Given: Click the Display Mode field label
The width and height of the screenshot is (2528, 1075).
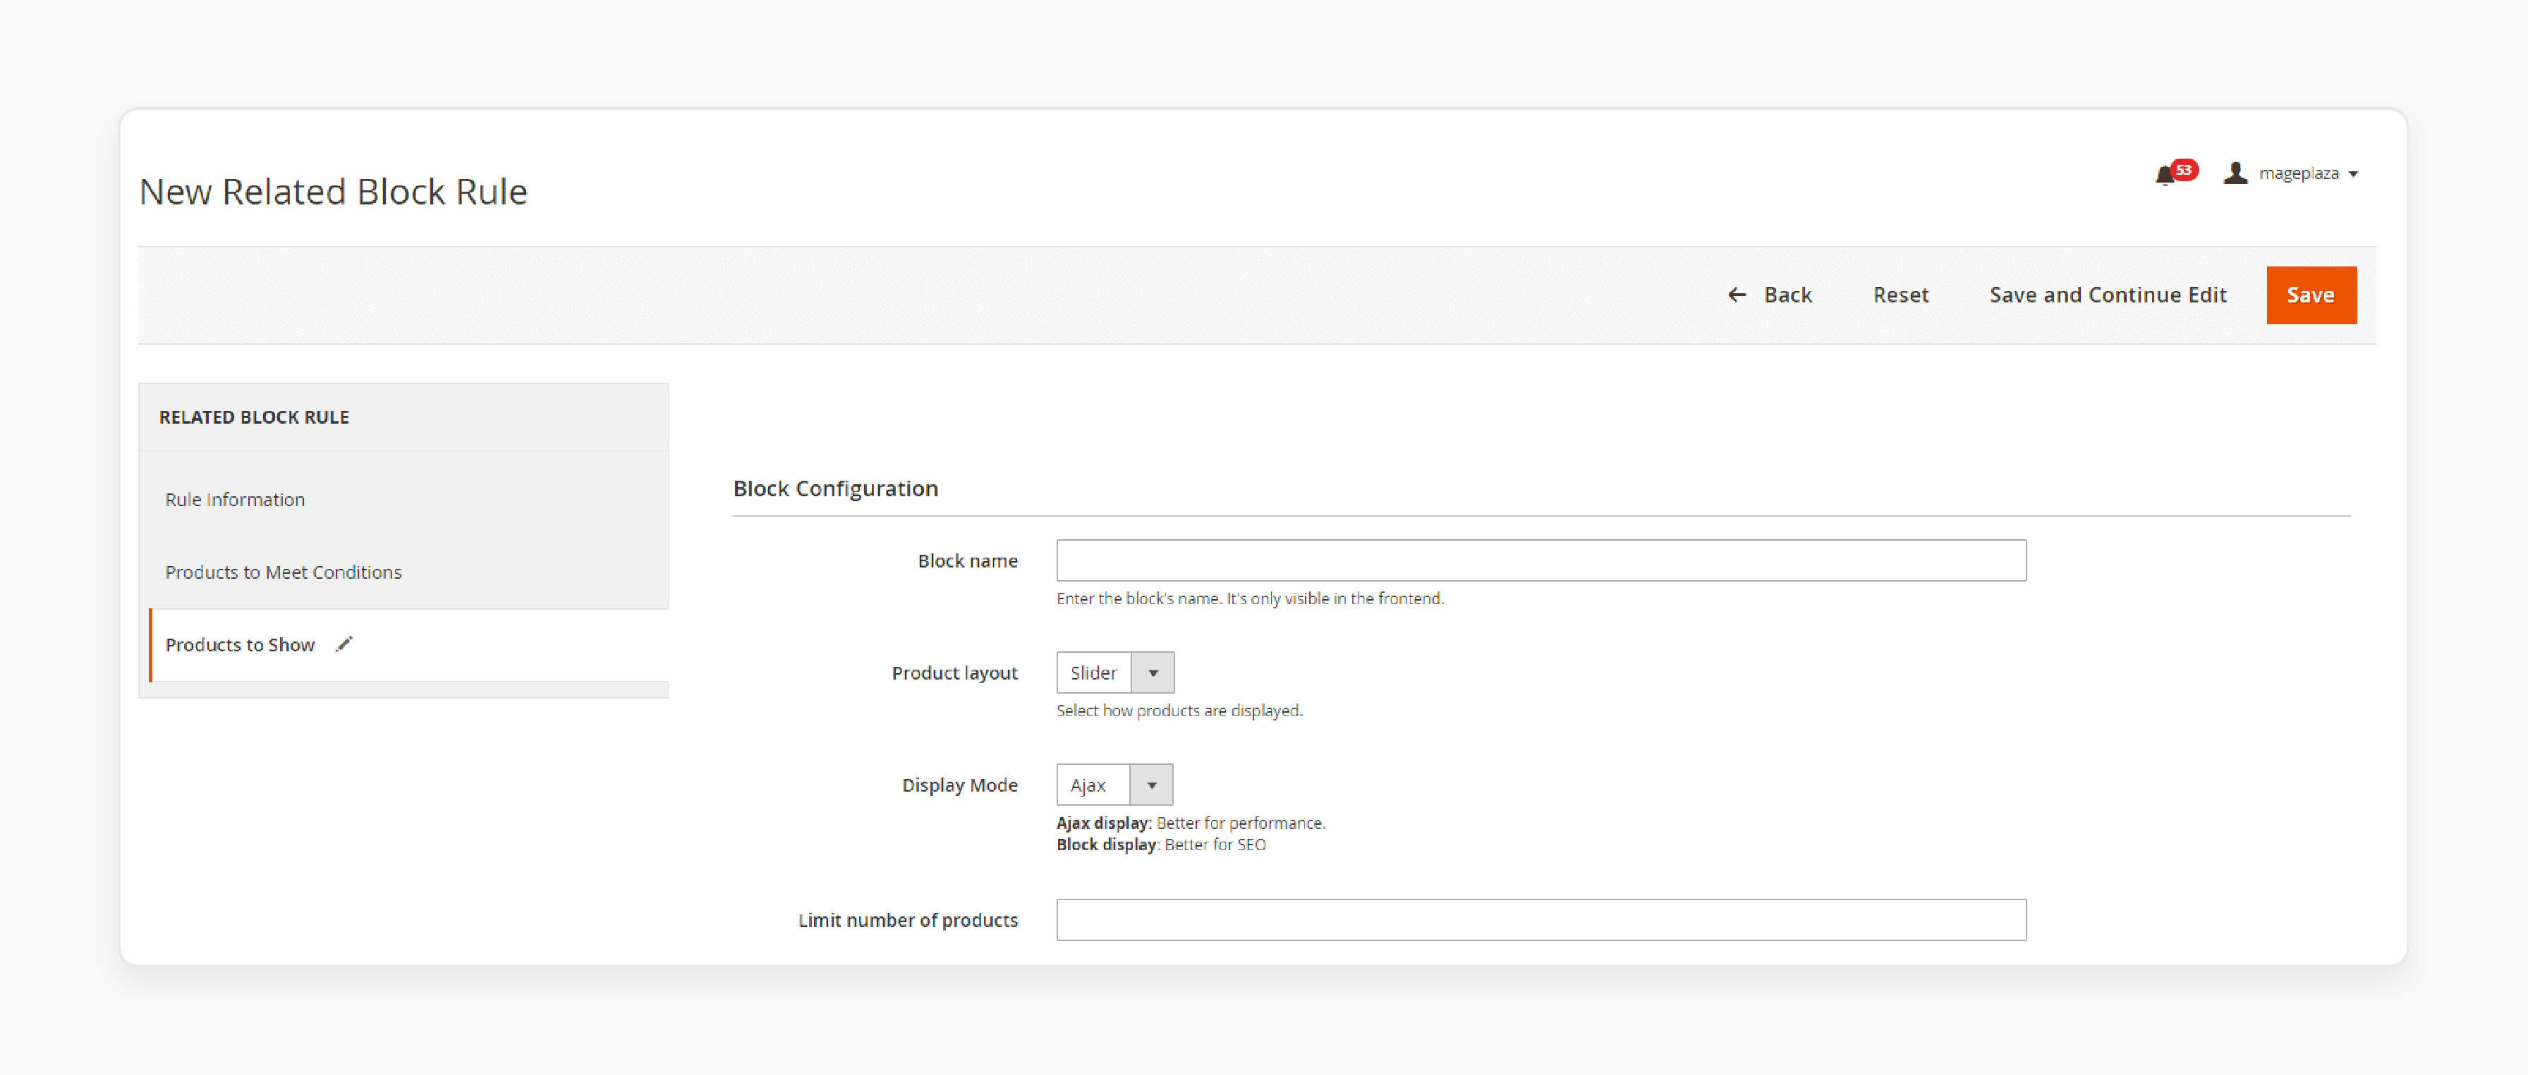Looking at the screenshot, I should coord(960,785).
